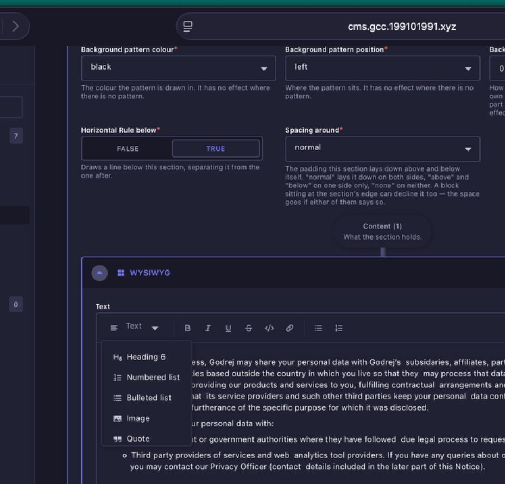Choose Image from block menu
The image size is (505, 484).
pos(147,418)
